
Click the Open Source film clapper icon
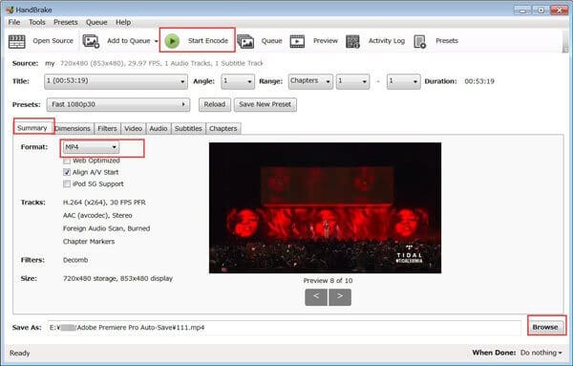tap(17, 41)
